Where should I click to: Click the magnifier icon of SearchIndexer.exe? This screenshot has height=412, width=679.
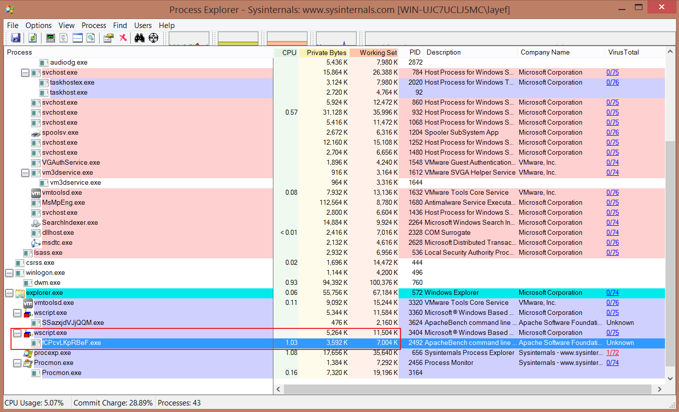coord(36,223)
